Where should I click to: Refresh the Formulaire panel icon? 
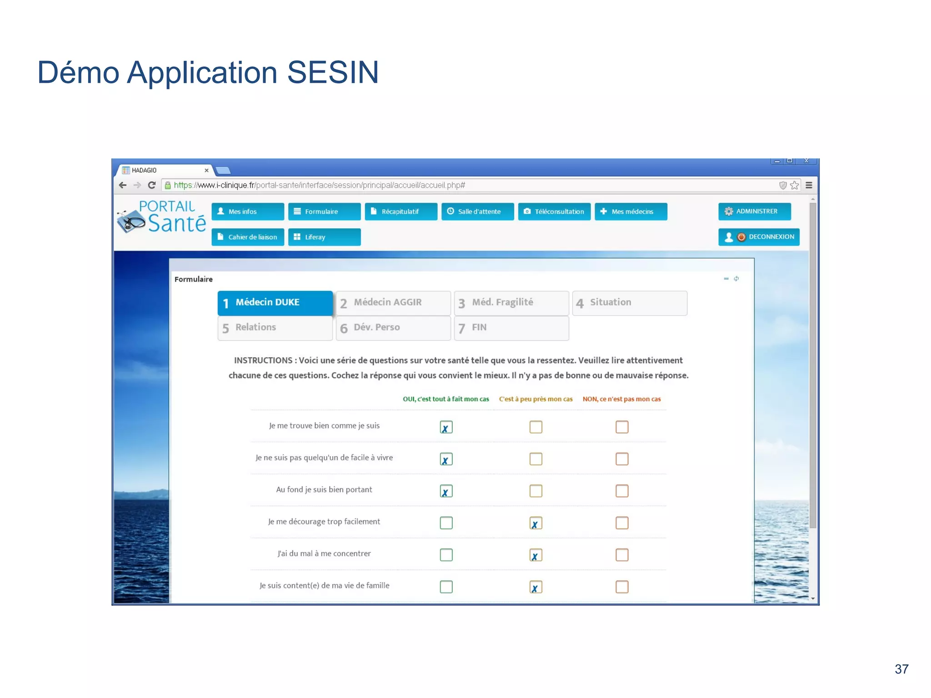(x=736, y=279)
